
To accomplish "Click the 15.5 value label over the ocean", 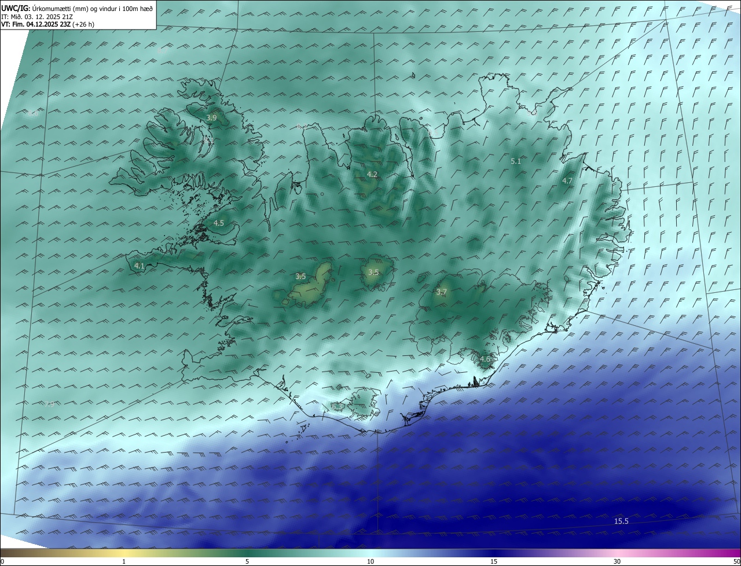I will click(621, 521).
